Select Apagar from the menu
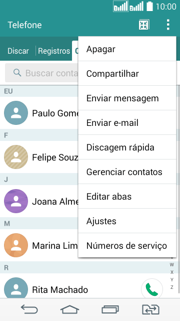The height and width of the screenshot is (321, 180). click(127, 49)
